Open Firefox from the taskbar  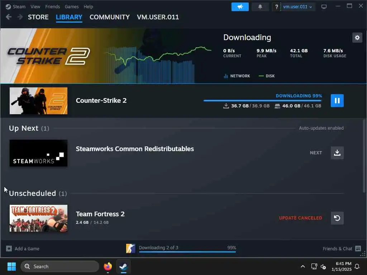point(108,266)
